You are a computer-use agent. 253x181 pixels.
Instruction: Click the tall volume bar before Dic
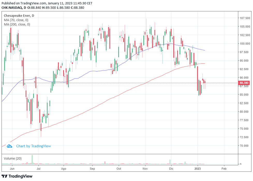coord(170,162)
